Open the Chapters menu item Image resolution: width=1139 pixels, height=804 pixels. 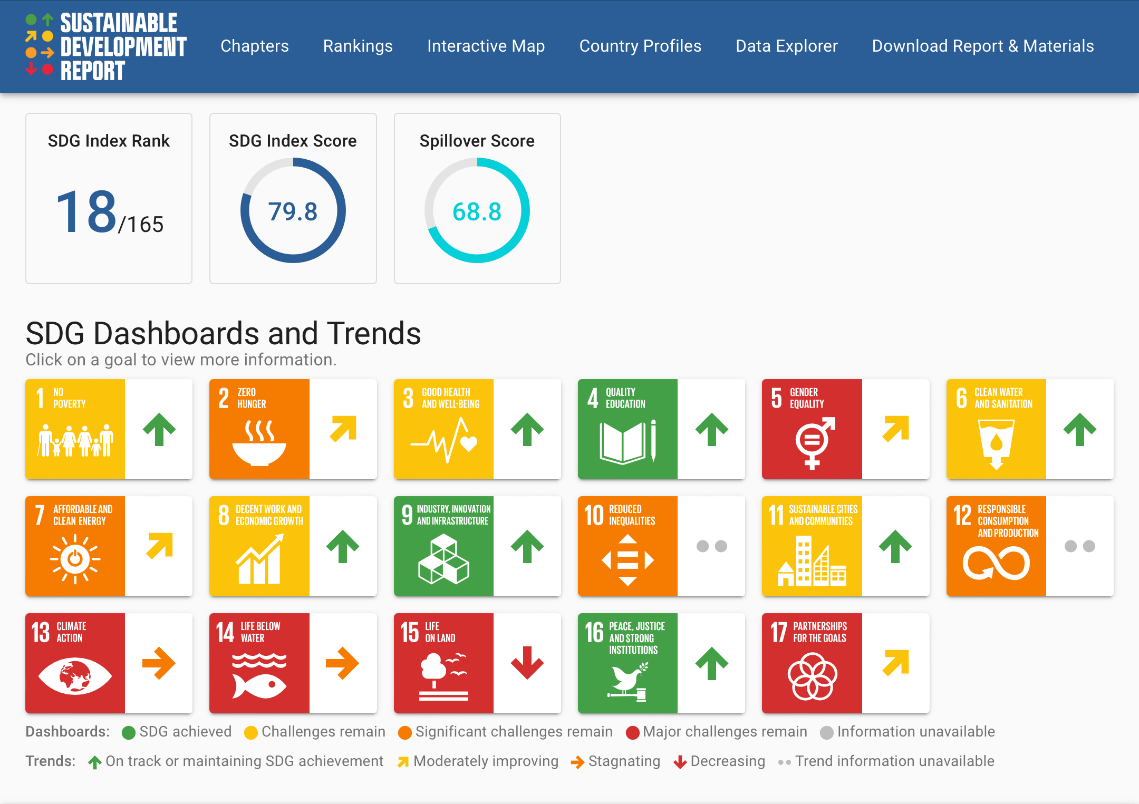tap(254, 46)
